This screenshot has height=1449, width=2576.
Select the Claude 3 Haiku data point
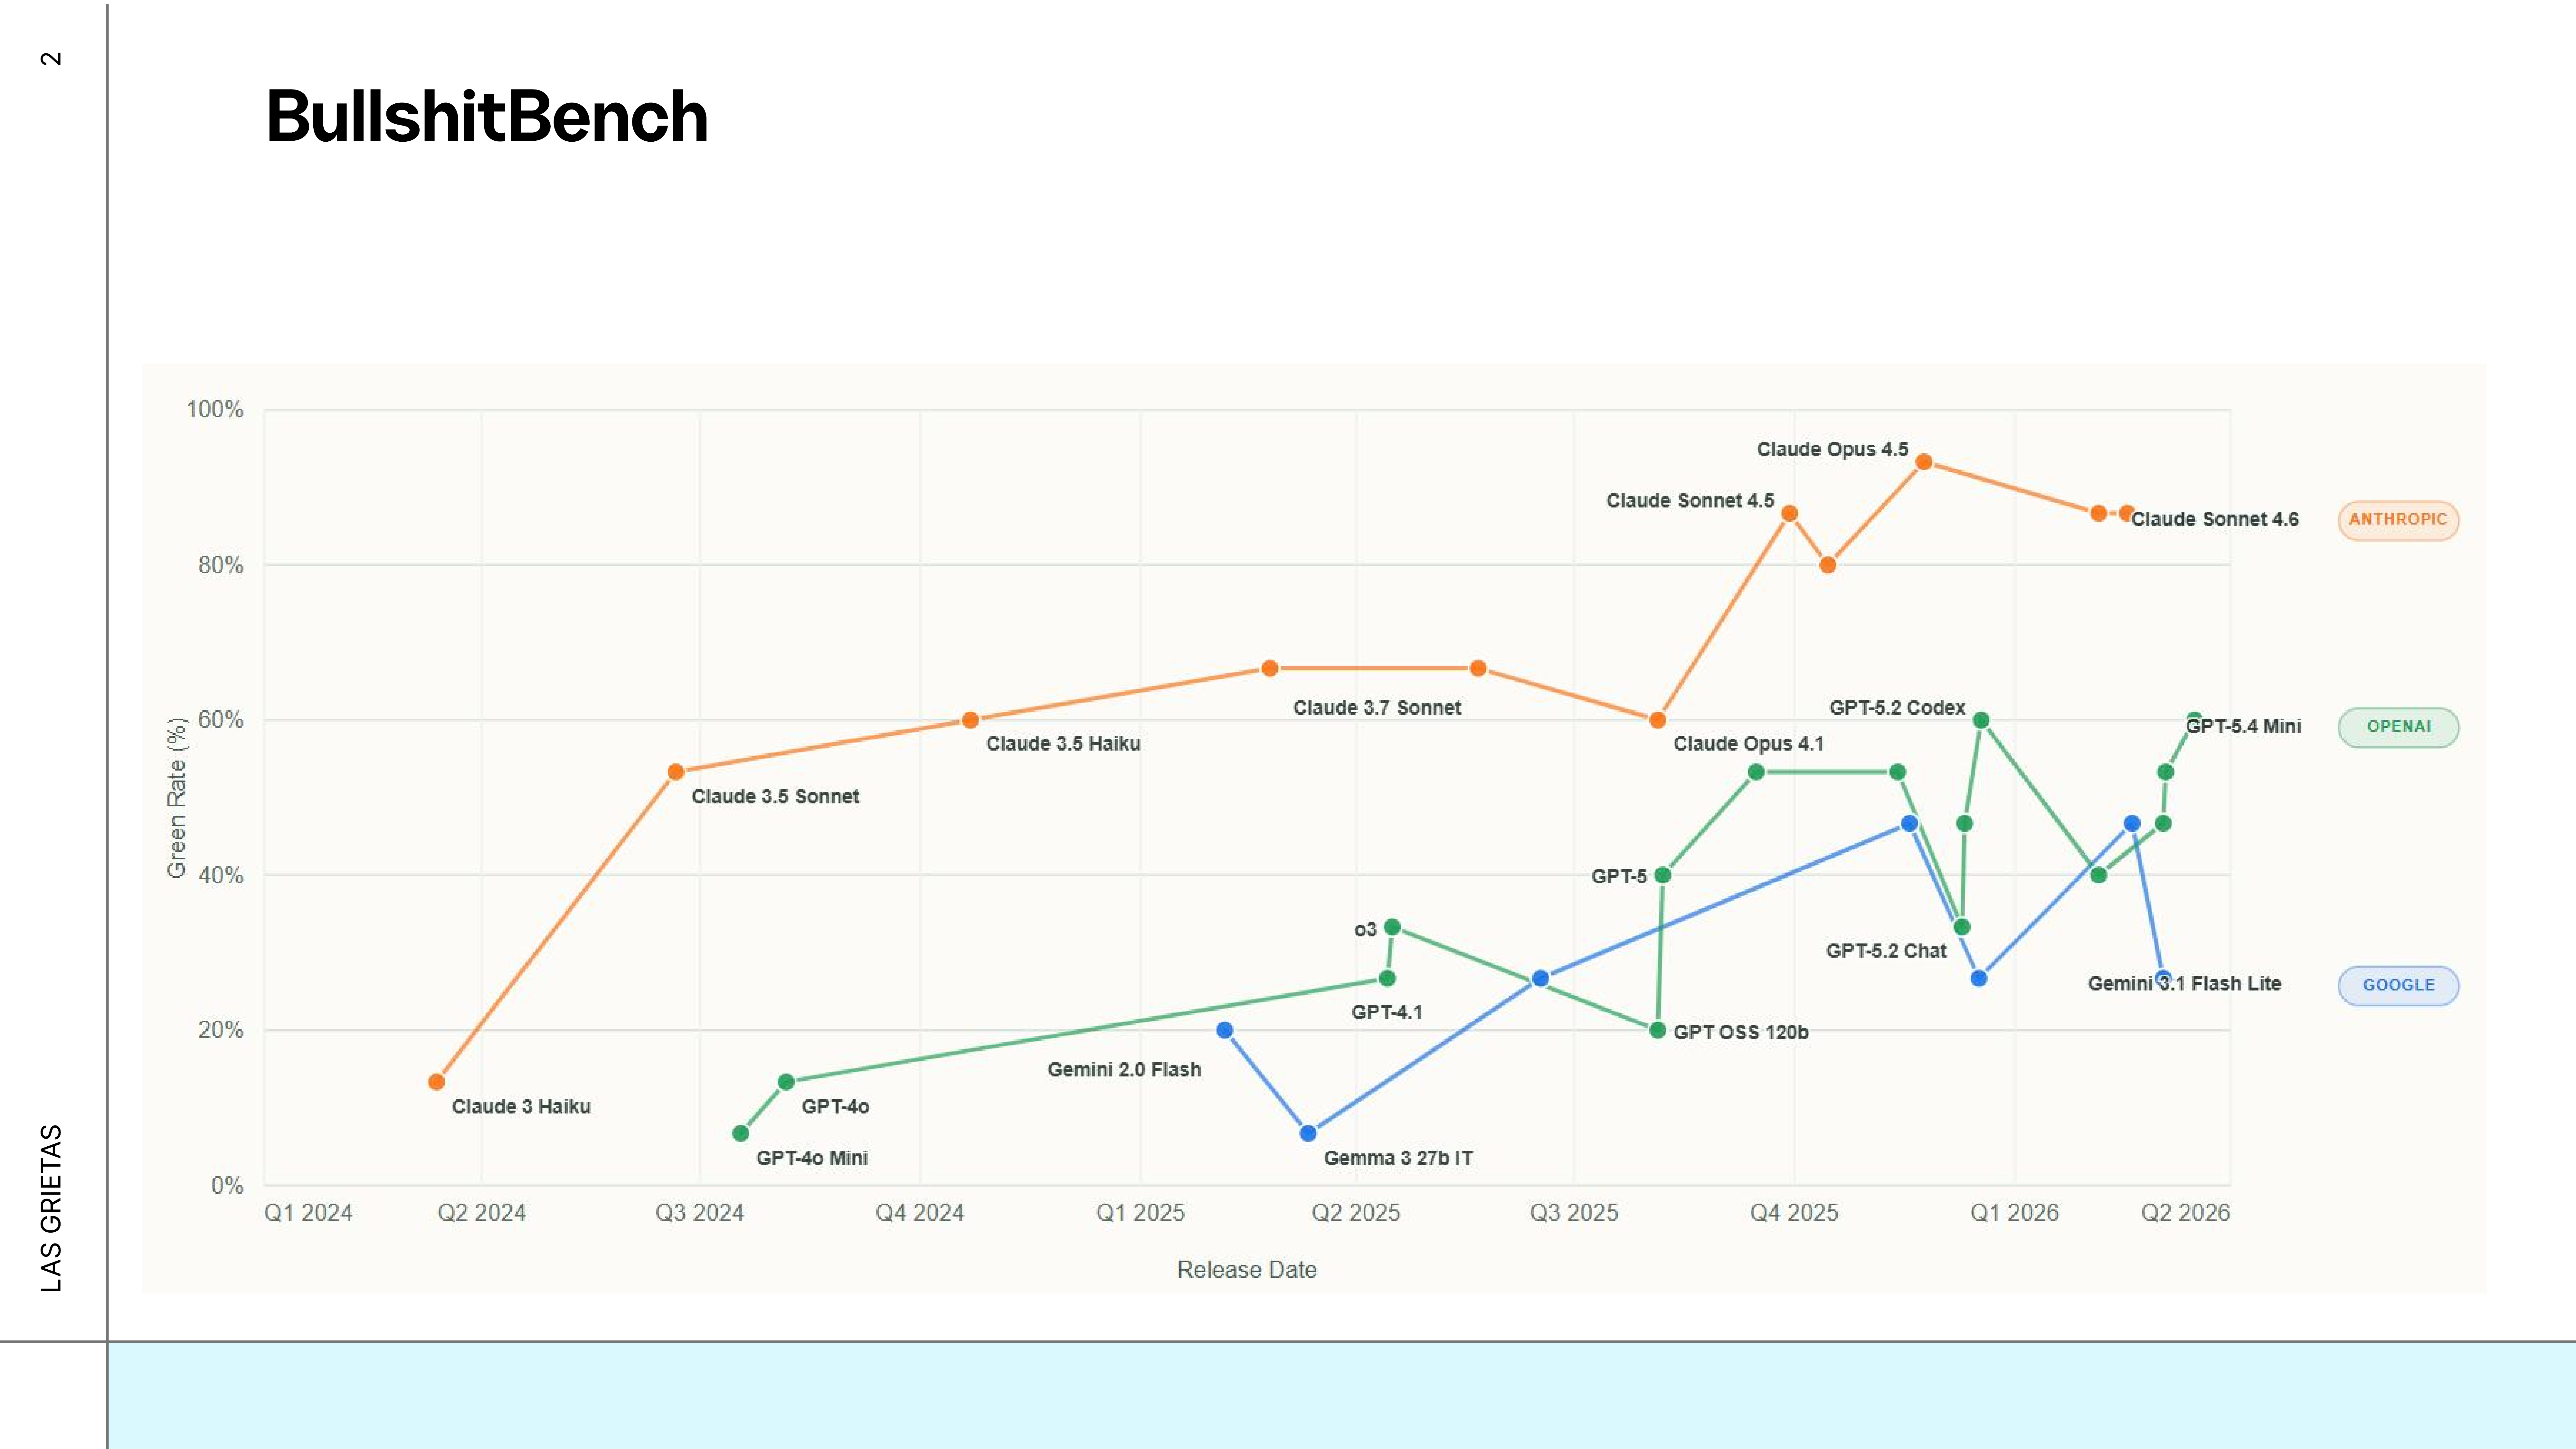point(436,1082)
